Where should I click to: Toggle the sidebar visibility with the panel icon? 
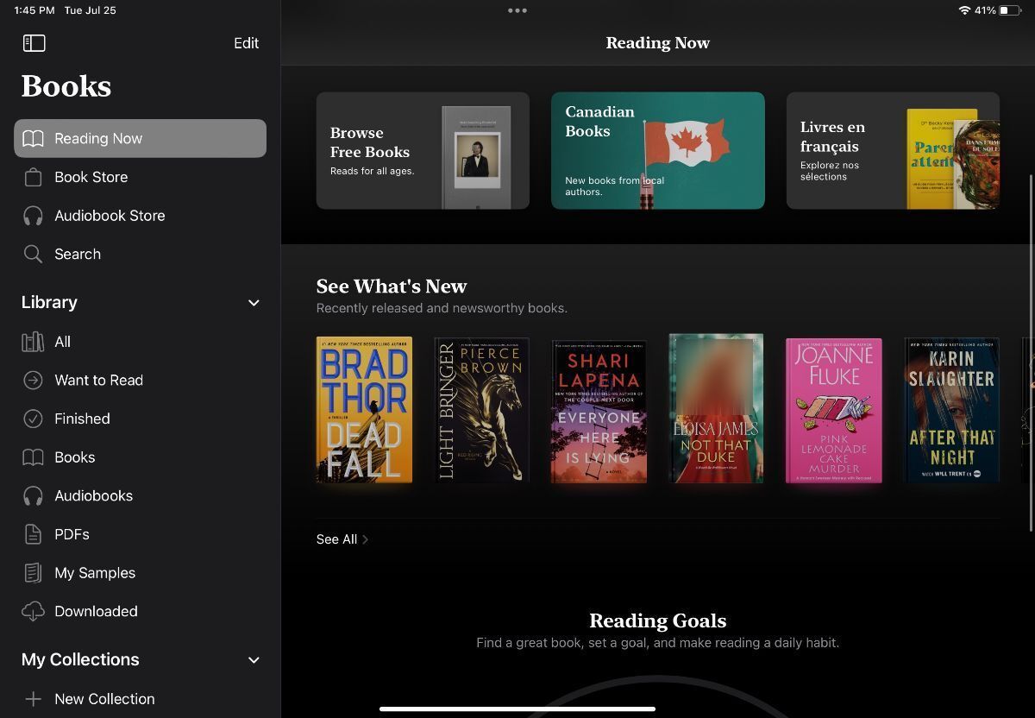point(34,42)
